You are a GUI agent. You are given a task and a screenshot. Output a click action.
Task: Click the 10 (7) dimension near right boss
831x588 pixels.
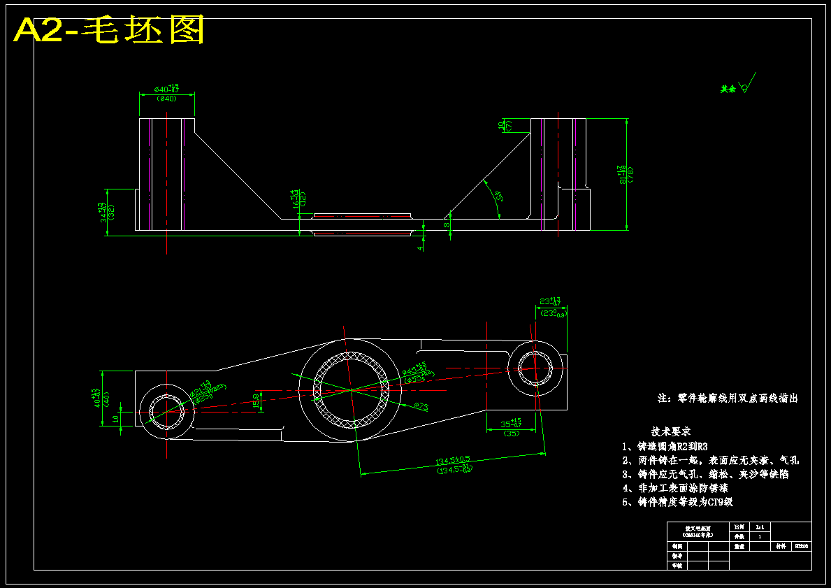pyautogui.click(x=505, y=125)
